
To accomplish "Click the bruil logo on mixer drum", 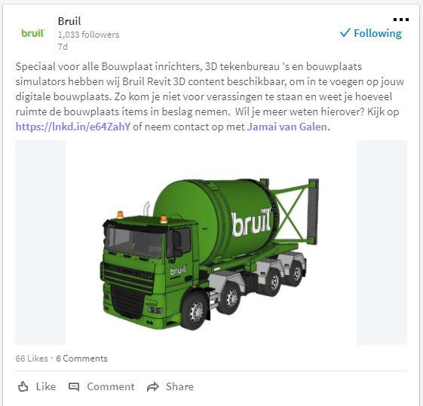I will 251,222.
